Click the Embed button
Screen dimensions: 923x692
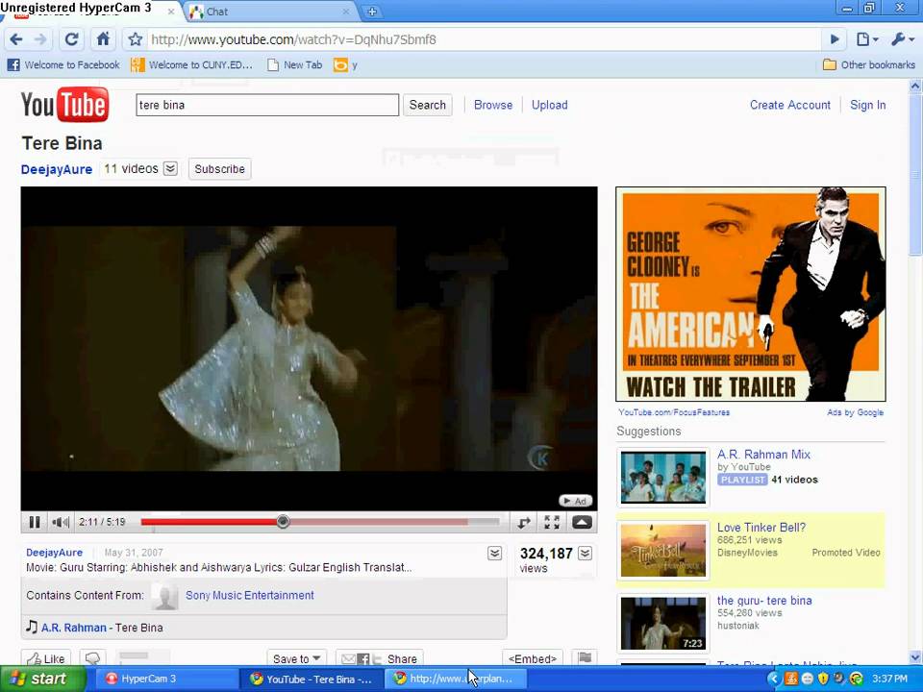[x=532, y=658]
